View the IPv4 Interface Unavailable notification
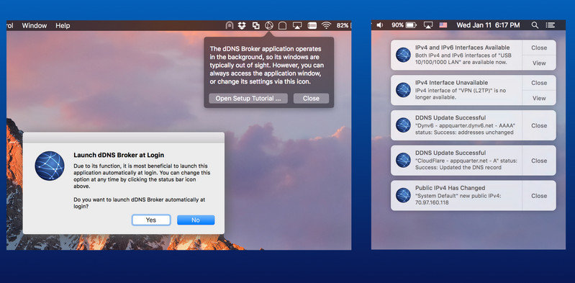 point(539,98)
